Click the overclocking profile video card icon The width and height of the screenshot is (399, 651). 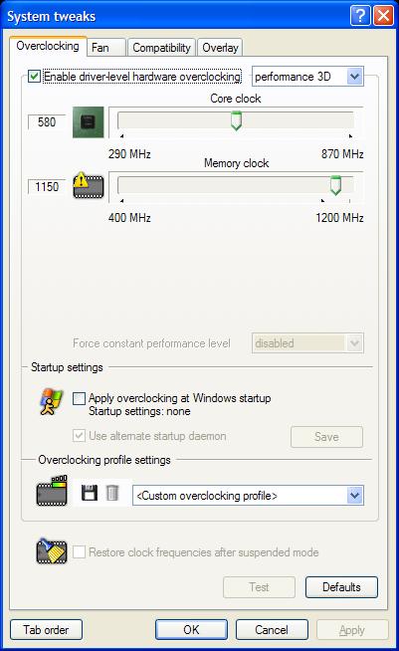click(52, 491)
